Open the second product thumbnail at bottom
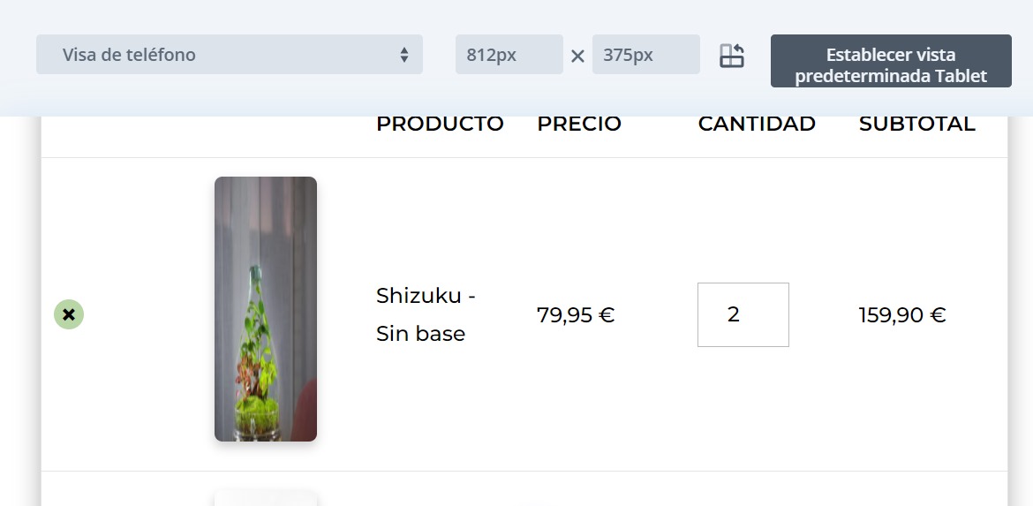 pos(266,498)
